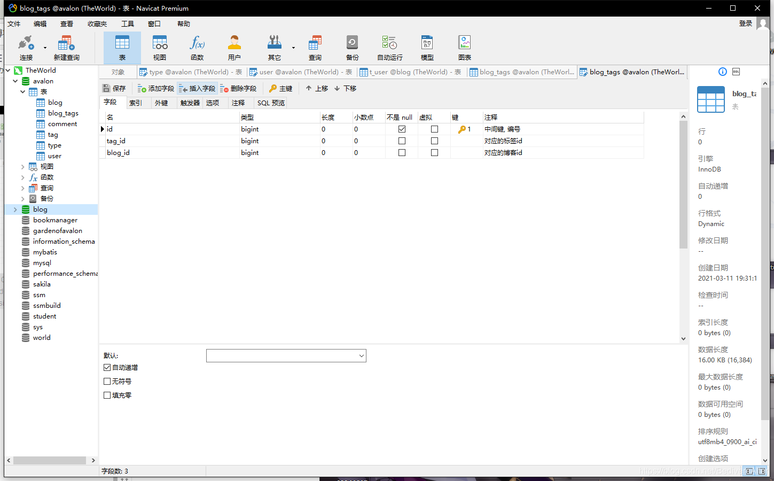Switch to the 索引 indexes tab
Image resolution: width=774 pixels, height=481 pixels.
[x=136, y=103]
